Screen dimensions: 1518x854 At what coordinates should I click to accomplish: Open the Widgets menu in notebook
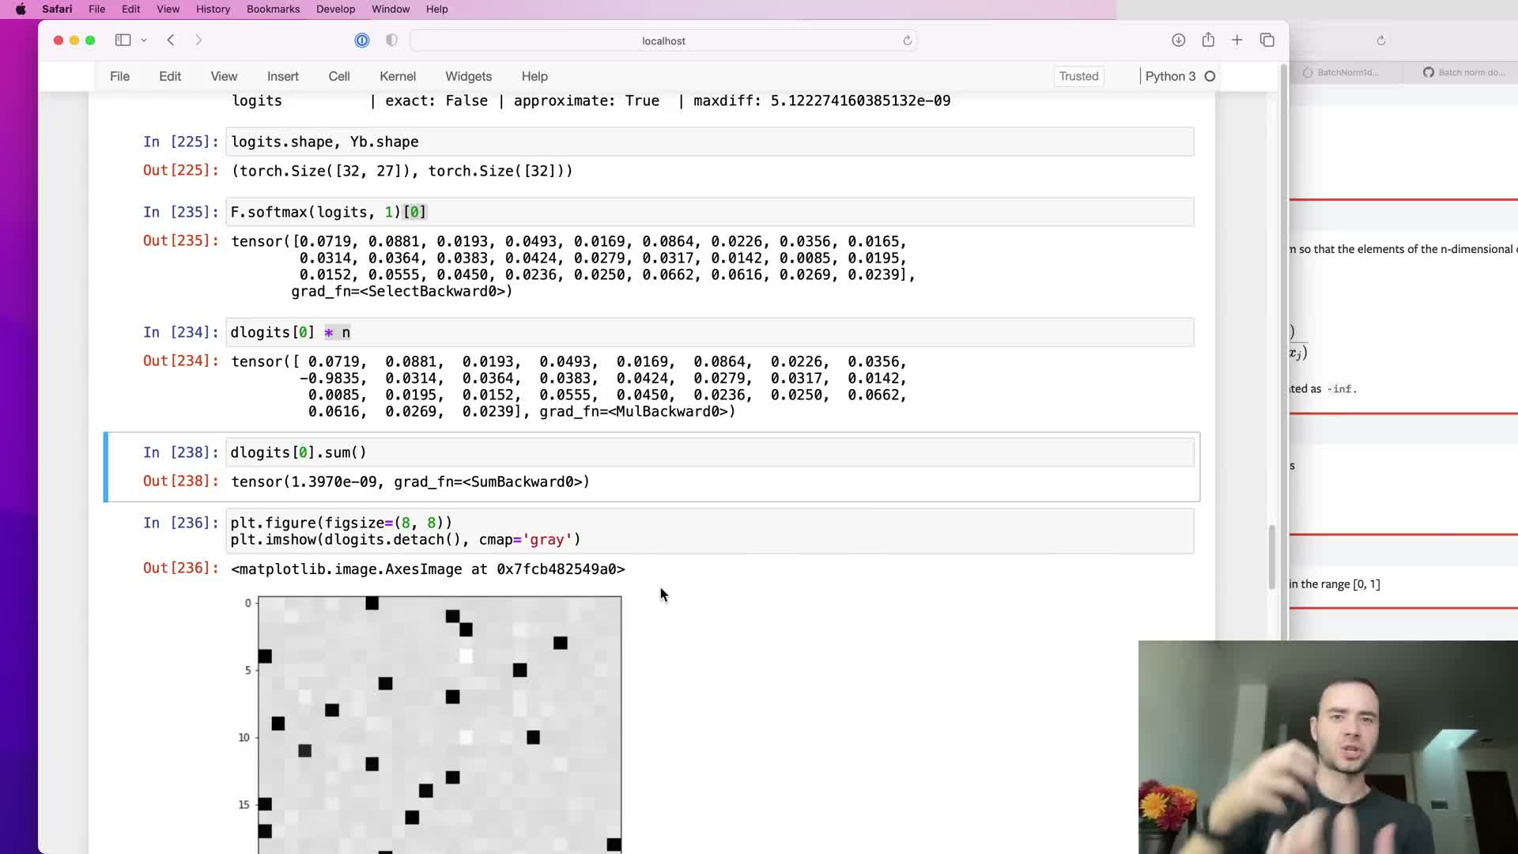pos(468,77)
